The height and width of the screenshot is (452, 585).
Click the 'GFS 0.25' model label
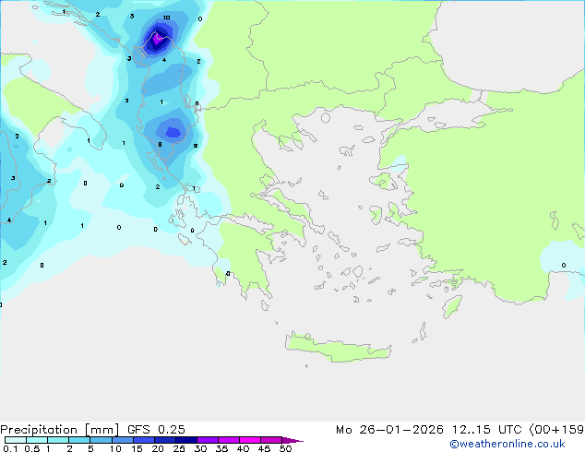point(156,429)
